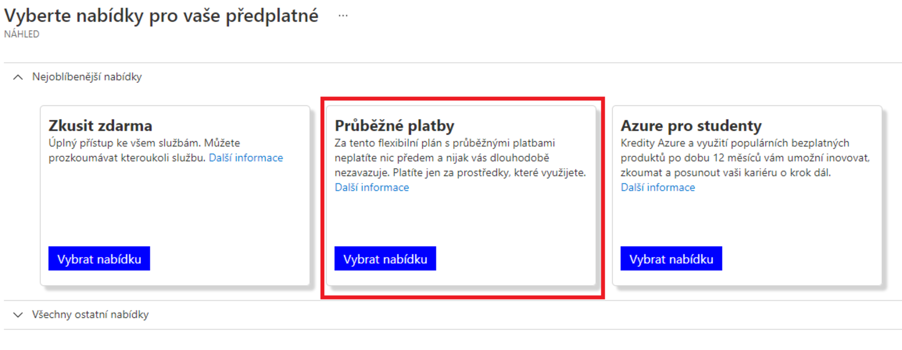Click the NÁHLED preview label
The image size is (902, 350).
[x=22, y=34]
